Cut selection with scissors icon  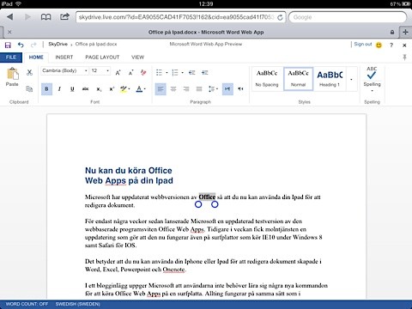coord(29,72)
